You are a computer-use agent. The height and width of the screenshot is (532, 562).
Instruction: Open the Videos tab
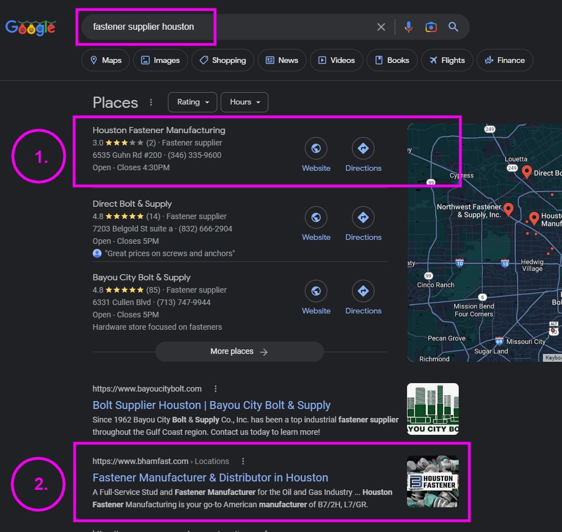click(x=336, y=60)
